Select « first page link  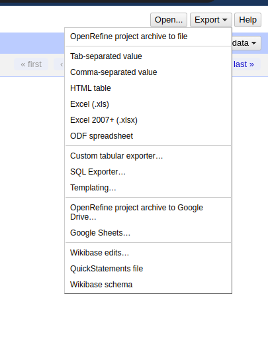coord(31,64)
